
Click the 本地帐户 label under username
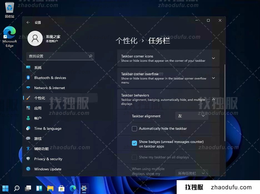pyautogui.click(x=52, y=41)
